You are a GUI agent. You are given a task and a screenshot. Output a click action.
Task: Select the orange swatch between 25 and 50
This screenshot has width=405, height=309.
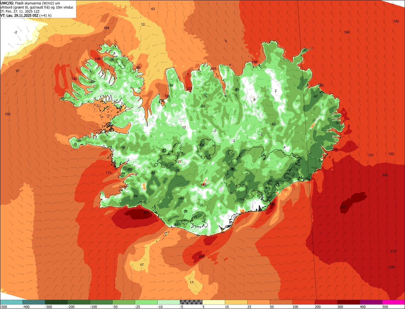(259, 302)
